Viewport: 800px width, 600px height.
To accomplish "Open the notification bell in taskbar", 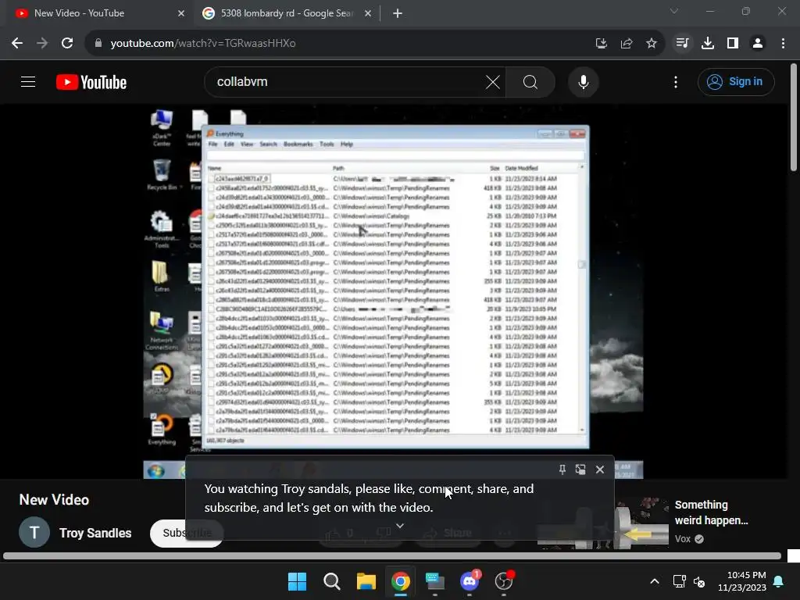I will click(x=779, y=581).
